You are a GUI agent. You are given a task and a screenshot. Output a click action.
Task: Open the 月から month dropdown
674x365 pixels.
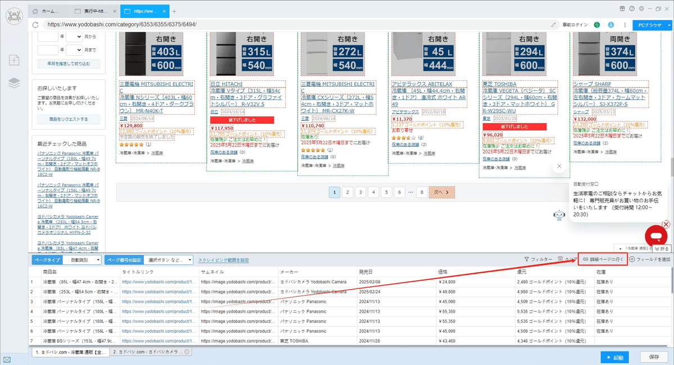pos(74,37)
